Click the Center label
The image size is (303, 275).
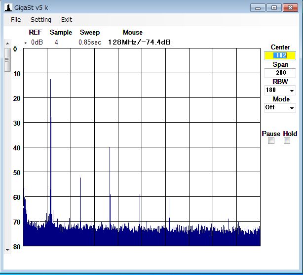coord(280,47)
